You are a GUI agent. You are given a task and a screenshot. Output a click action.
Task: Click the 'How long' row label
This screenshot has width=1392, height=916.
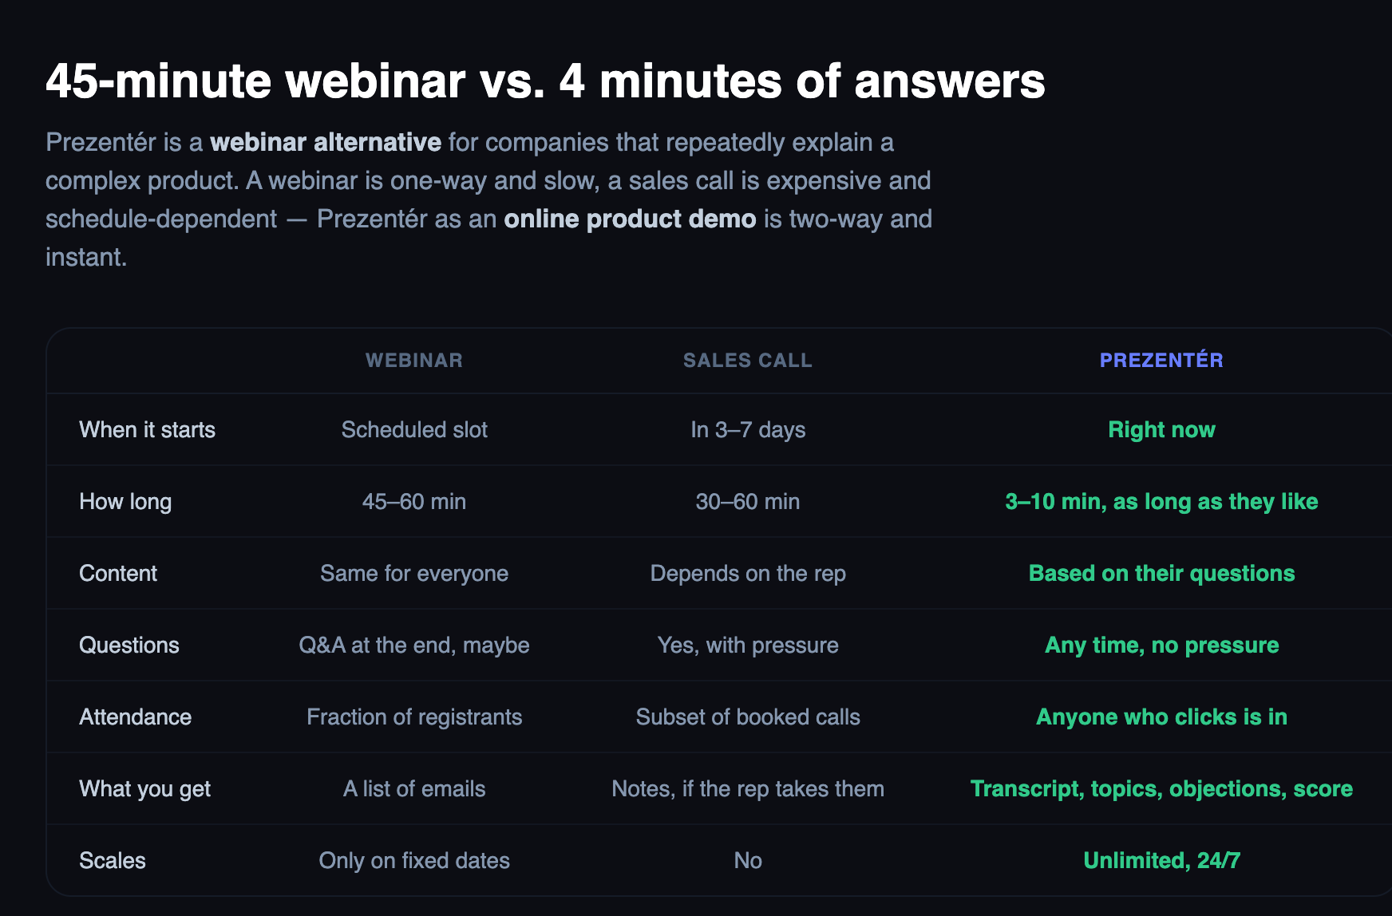[x=125, y=501]
